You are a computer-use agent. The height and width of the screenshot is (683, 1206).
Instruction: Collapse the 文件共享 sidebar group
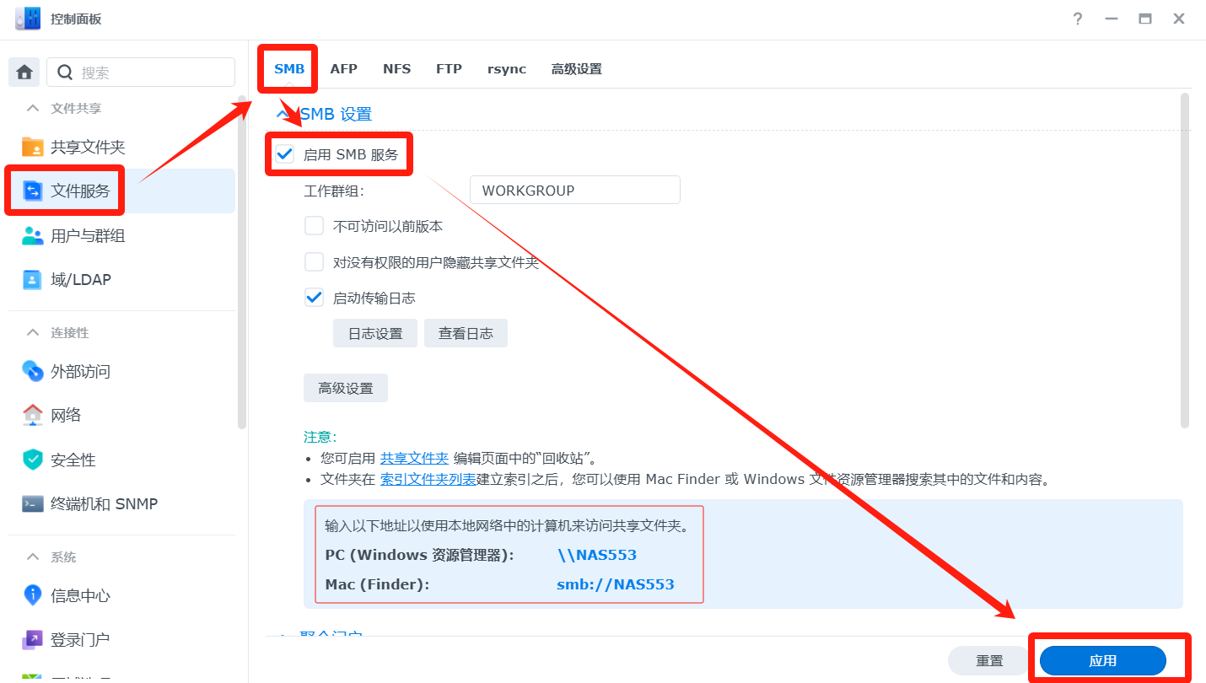coord(33,108)
